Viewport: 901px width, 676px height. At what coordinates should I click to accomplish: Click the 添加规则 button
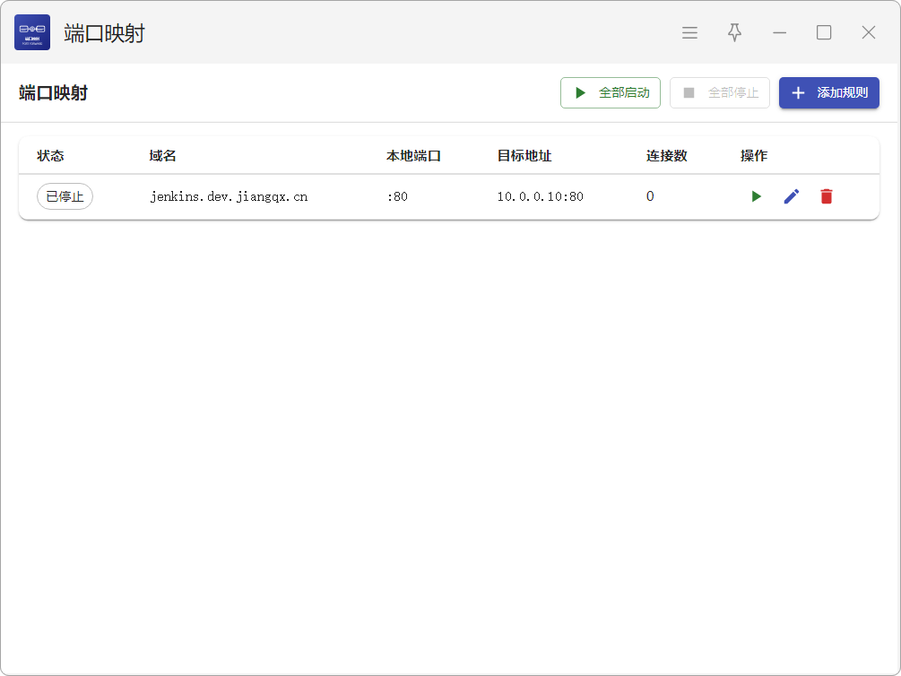829,92
